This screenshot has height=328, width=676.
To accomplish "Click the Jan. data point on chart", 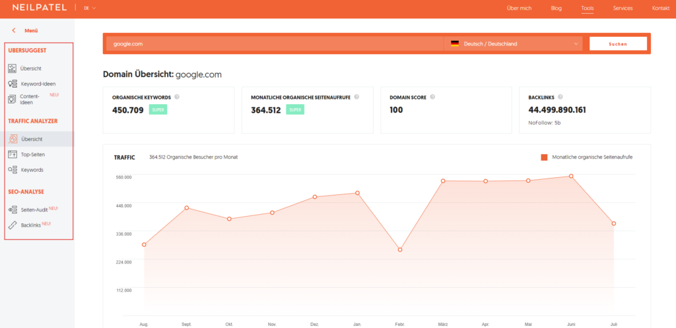I will pos(357,192).
